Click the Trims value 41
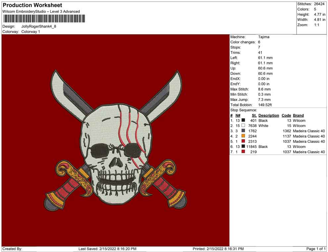This screenshot has width=328, height=252. [x=260, y=52]
